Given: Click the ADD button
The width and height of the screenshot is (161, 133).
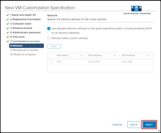Looking at the screenshot, I should coord(54,46).
